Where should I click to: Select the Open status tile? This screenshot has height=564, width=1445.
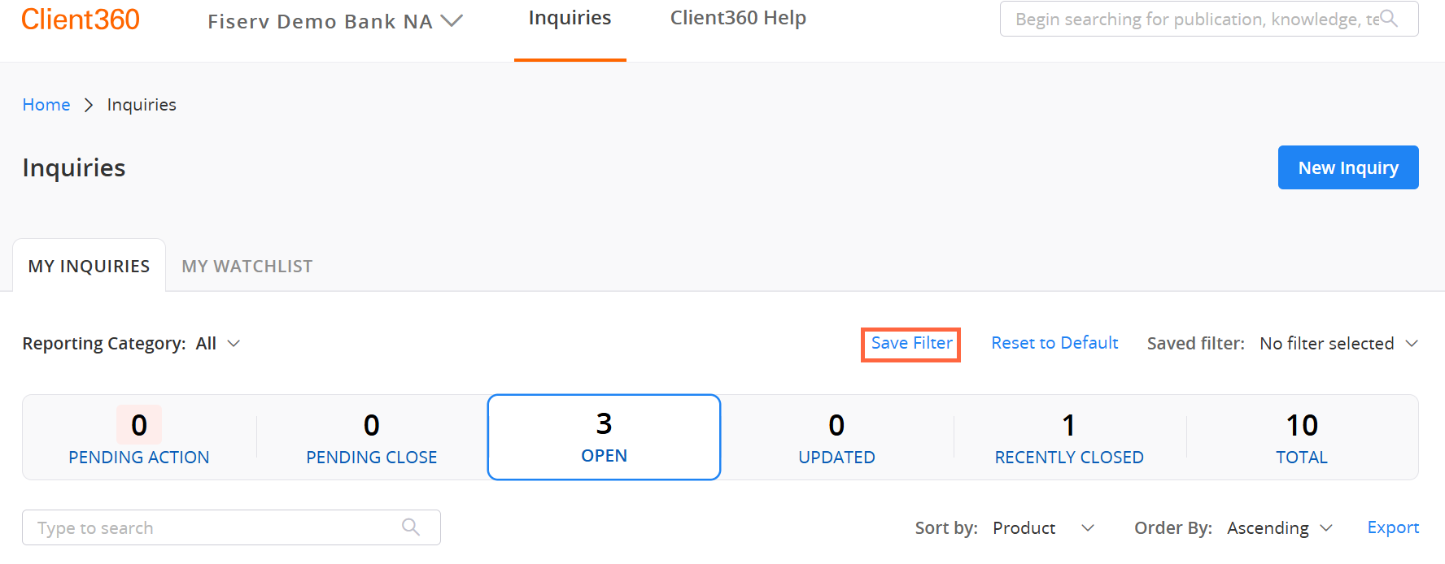coord(604,437)
